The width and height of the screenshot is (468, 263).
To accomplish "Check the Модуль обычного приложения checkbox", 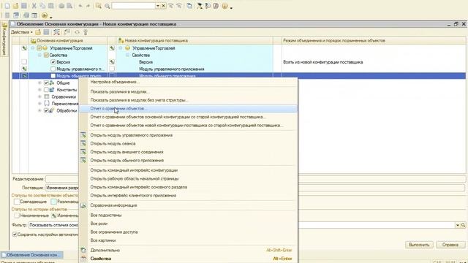I will 53,76.
